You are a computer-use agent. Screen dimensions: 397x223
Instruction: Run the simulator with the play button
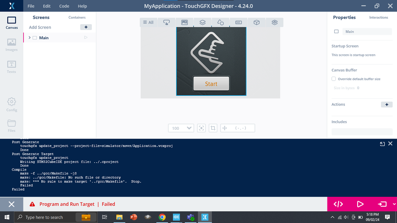coord(360,204)
